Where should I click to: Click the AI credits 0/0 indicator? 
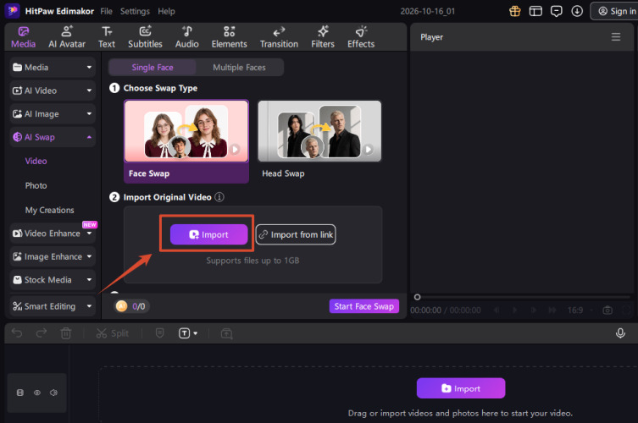[131, 306]
